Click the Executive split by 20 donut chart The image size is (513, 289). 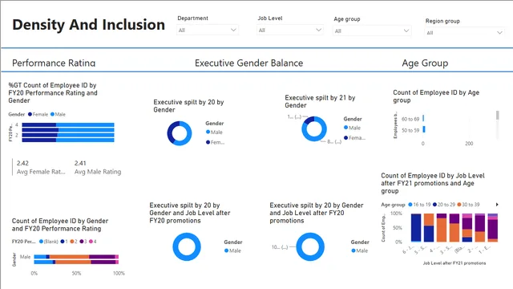point(180,133)
